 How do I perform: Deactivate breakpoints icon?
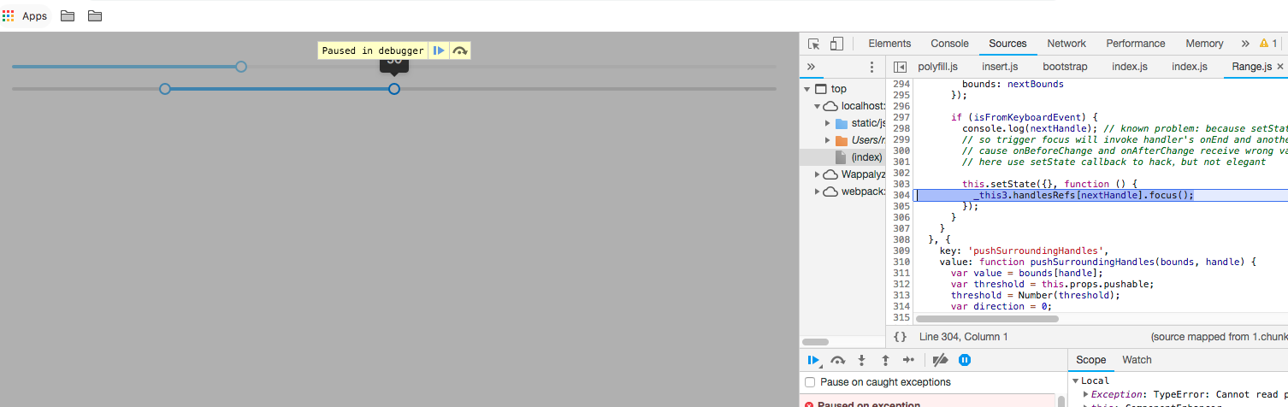(940, 360)
